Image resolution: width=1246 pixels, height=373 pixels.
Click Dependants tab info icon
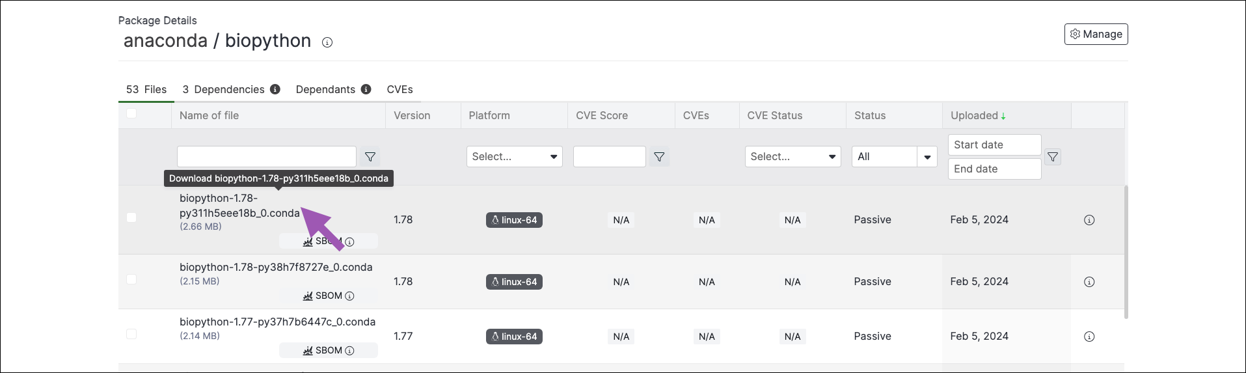(366, 89)
